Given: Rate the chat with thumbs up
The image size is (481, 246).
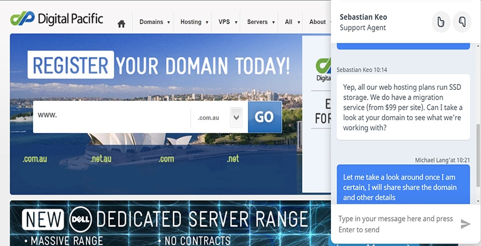Looking at the screenshot, I should (441, 22).
